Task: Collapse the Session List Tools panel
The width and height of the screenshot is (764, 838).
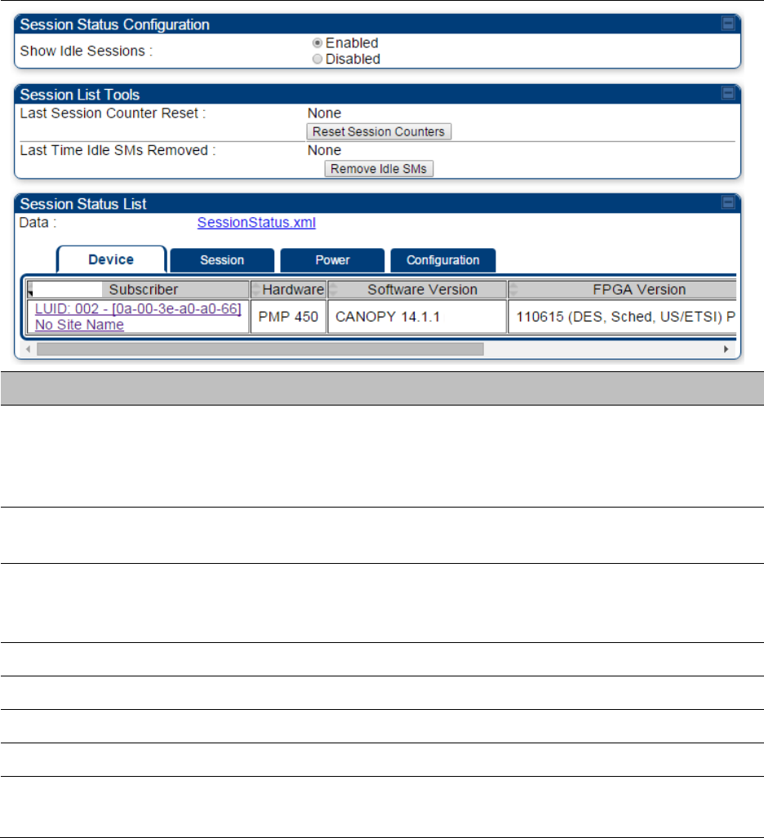Action: [x=727, y=94]
